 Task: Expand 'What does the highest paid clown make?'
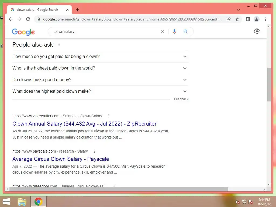100,91
